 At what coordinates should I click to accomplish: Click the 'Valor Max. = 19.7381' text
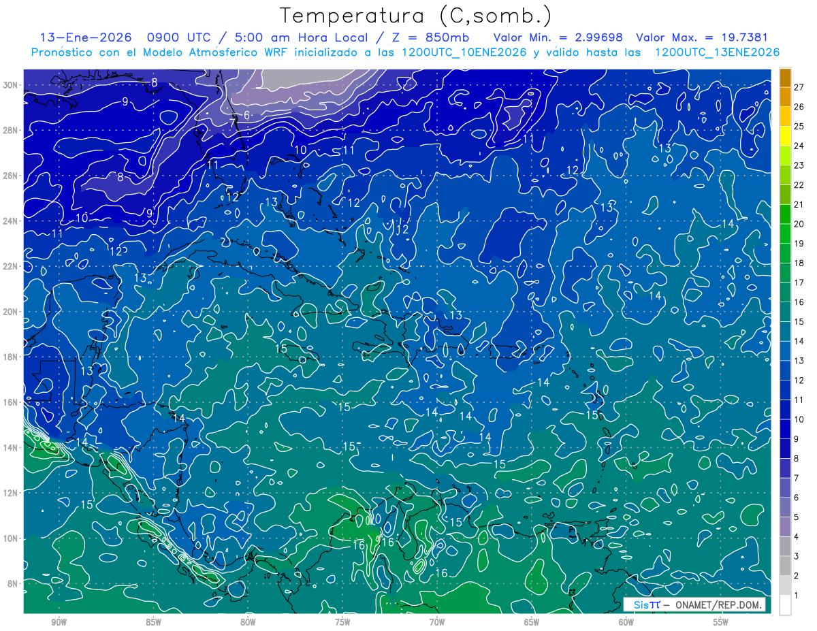coord(703,37)
